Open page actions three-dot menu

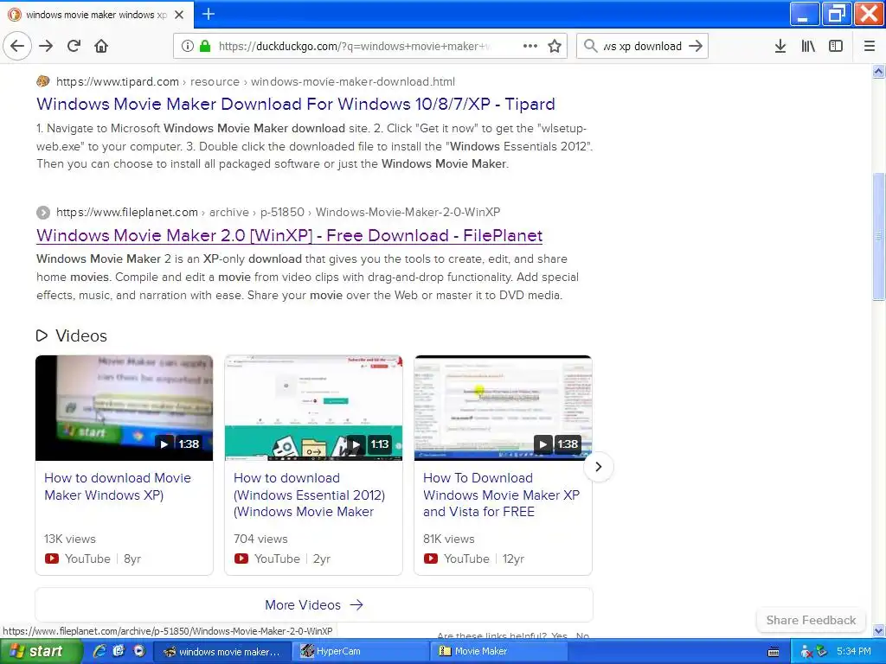[530, 47]
